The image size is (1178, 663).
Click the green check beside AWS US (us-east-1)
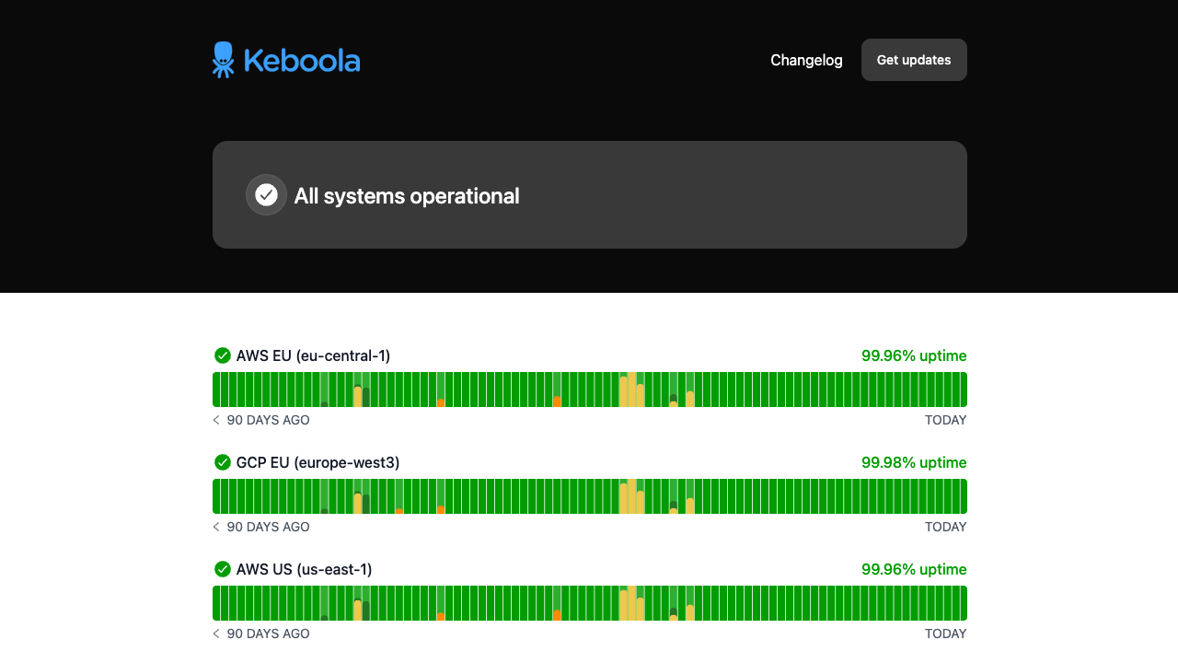point(222,569)
